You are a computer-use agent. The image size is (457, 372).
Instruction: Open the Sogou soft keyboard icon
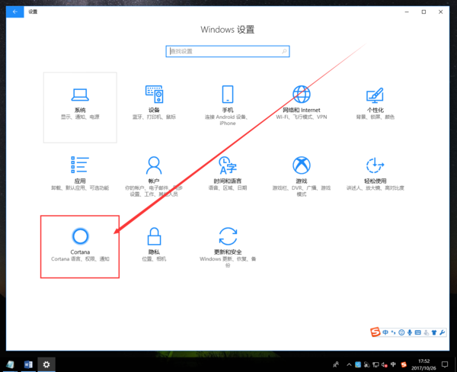point(417,332)
